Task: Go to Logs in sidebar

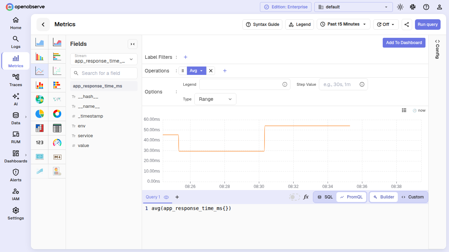Action: [16, 42]
